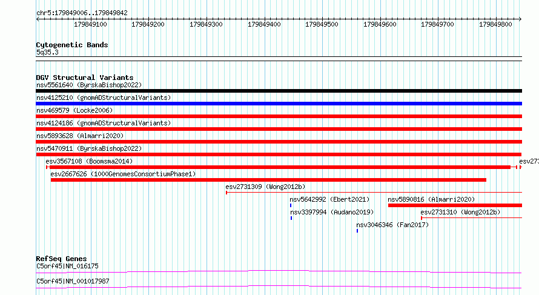Click the small blue nsv5642992 marker
The image size is (539, 295).
[291, 205]
